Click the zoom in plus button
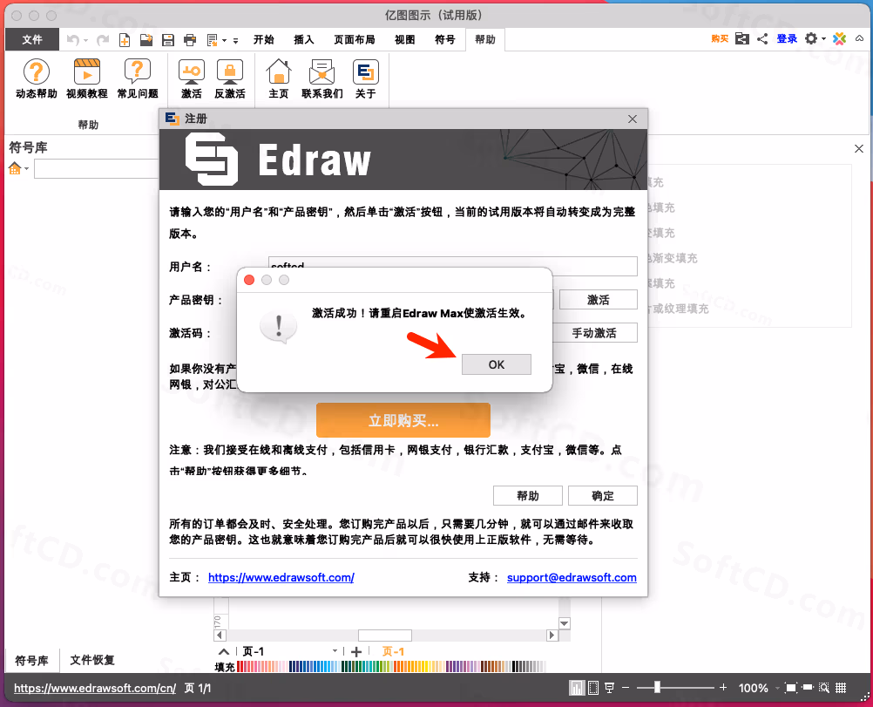The image size is (873, 707). click(x=722, y=688)
